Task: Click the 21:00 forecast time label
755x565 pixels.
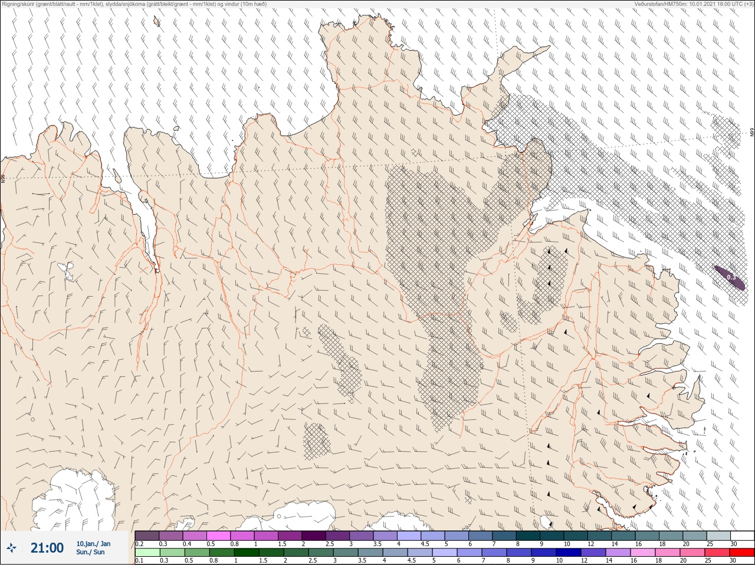Action: click(x=47, y=548)
